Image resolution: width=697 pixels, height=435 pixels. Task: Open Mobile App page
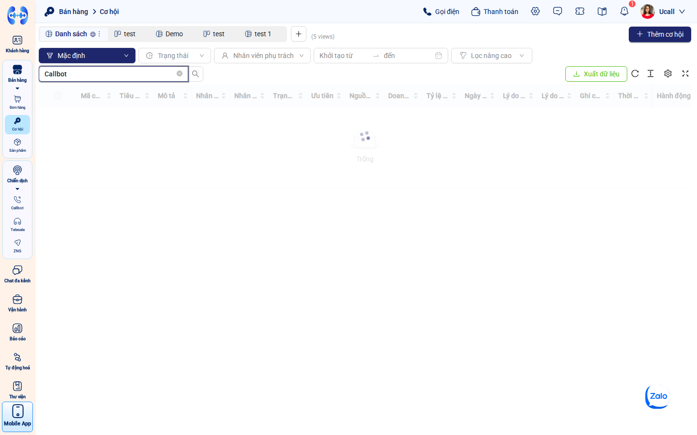tap(17, 417)
